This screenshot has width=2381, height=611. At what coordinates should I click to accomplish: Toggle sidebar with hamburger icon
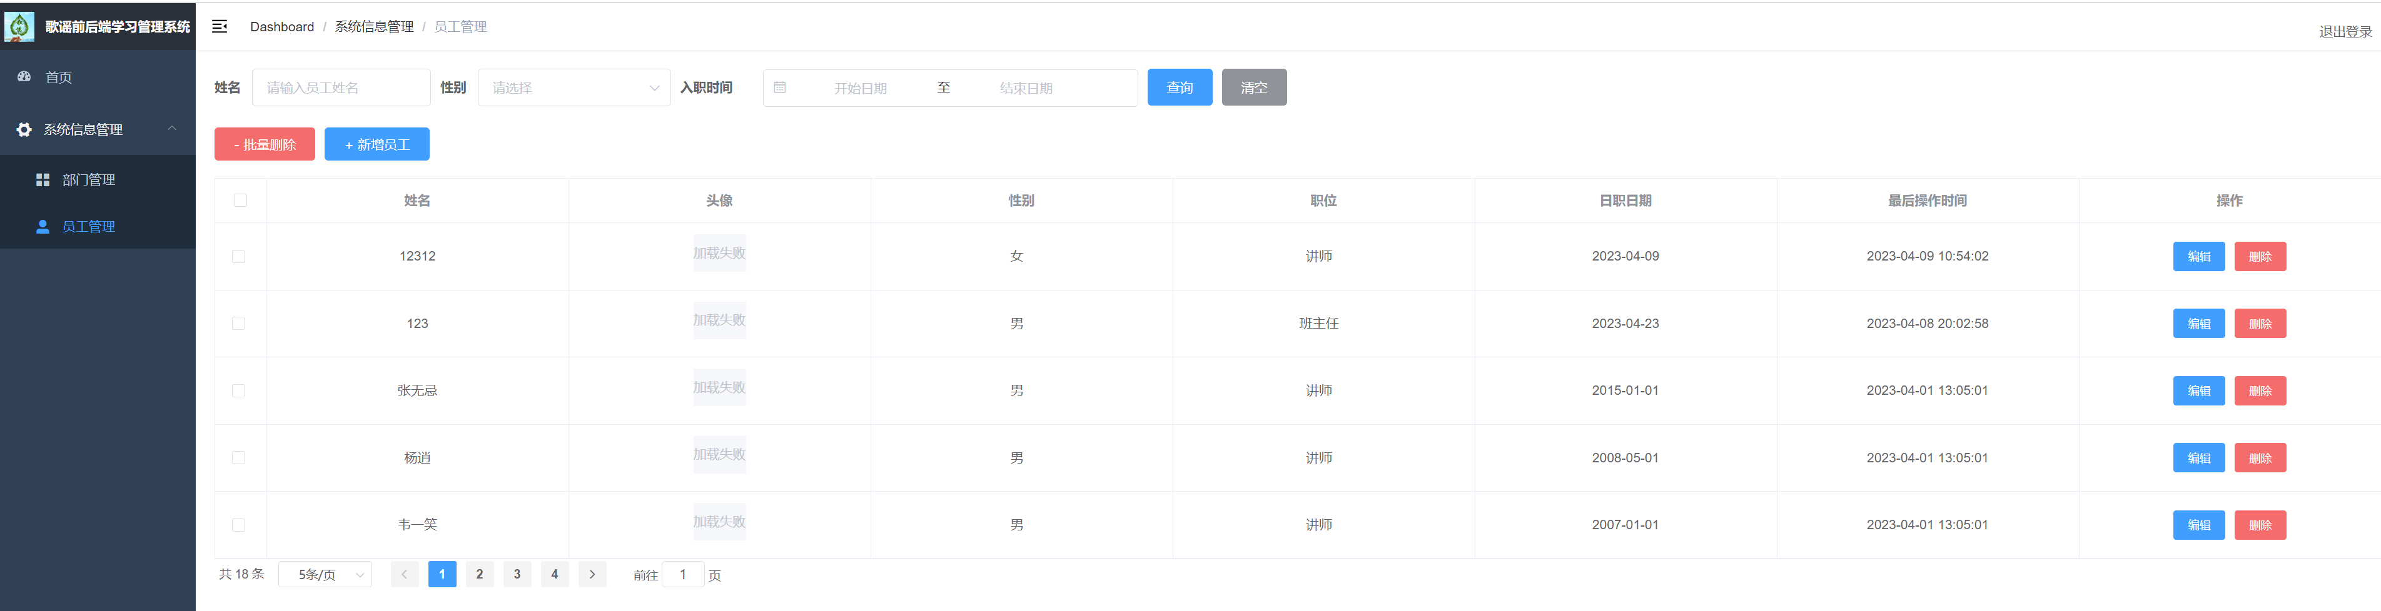(220, 27)
